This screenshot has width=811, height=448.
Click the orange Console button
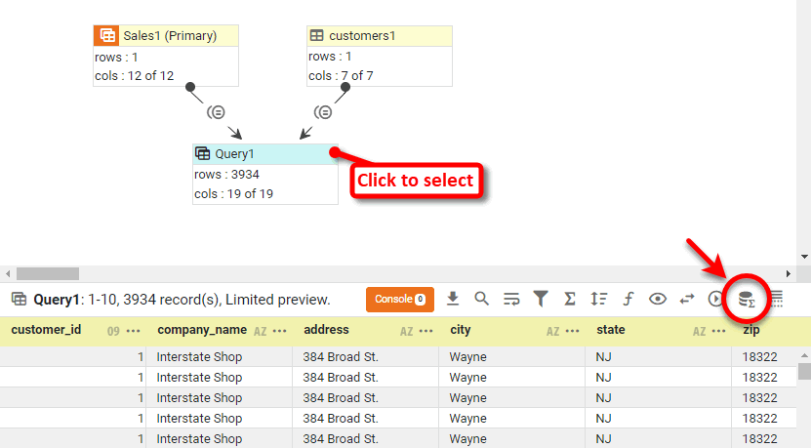pyautogui.click(x=399, y=299)
